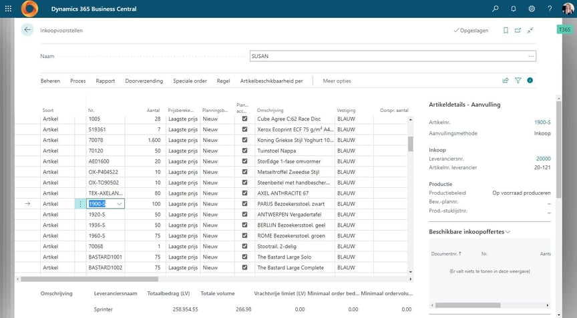Toggle checkbox for PARIJS Bezoekersstoel row
The width and height of the screenshot is (577, 318).
pos(244,204)
